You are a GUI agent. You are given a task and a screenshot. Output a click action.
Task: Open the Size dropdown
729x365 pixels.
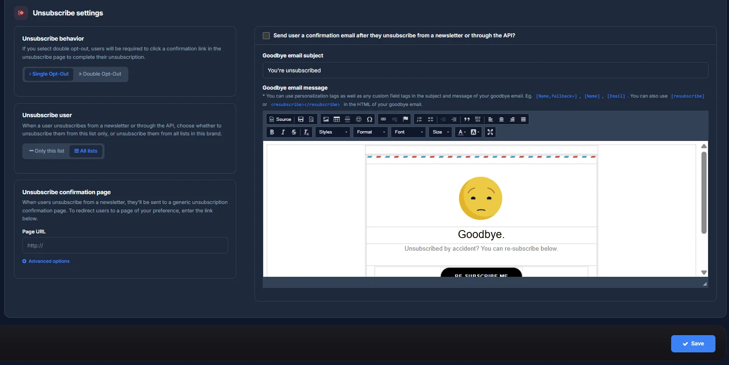coord(440,132)
